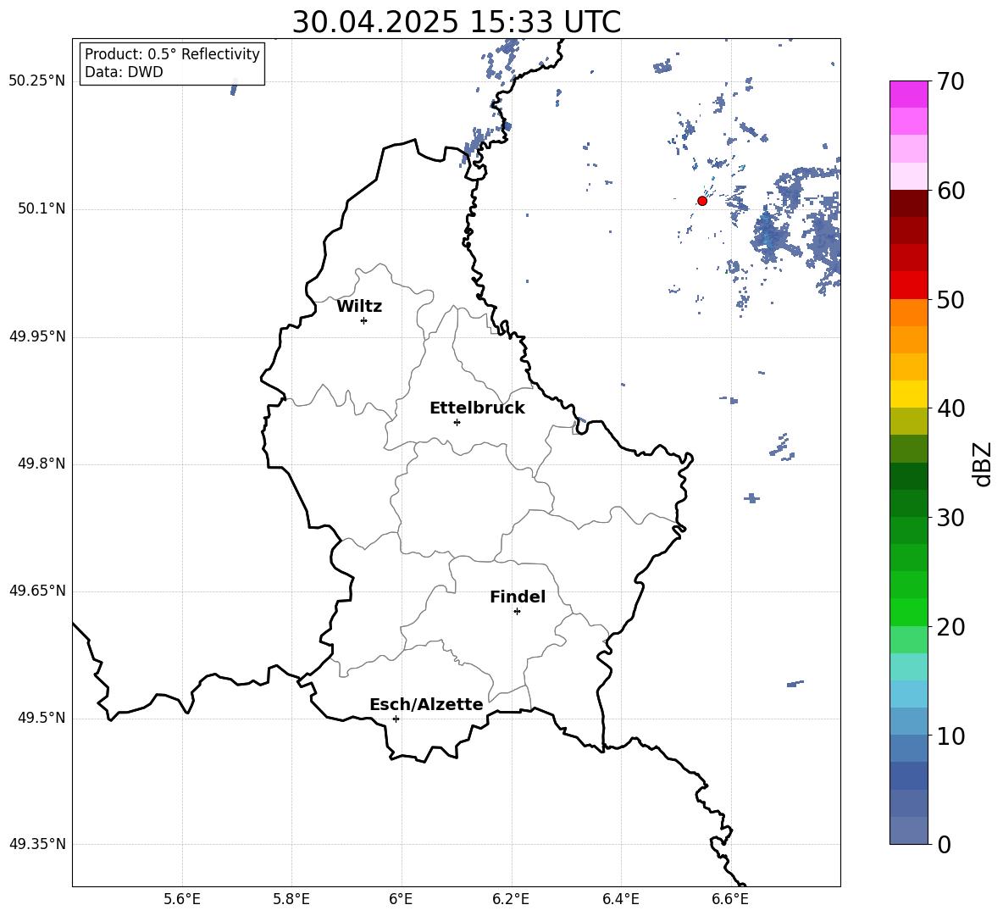Click the 5.8°E longitude tick label
This screenshot has width=1003, height=916.
(291, 899)
